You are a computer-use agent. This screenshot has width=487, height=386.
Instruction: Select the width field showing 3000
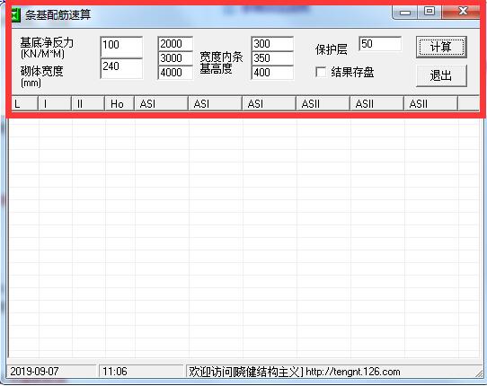point(175,58)
